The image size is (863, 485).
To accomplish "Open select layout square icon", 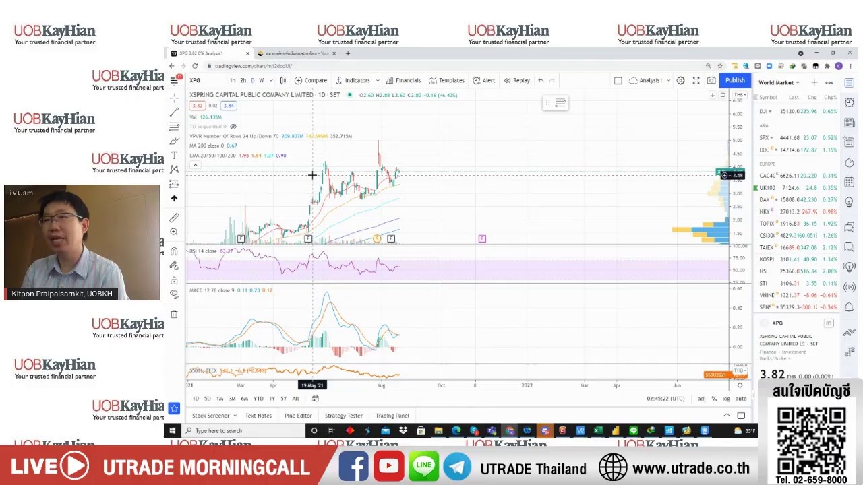I will pos(618,80).
